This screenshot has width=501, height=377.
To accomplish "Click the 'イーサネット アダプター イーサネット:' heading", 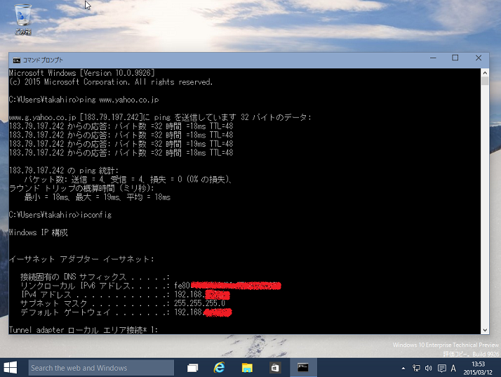I will [x=81, y=259].
